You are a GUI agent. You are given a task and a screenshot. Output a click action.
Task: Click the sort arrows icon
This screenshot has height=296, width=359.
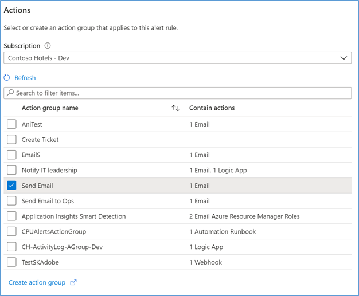(x=175, y=108)
